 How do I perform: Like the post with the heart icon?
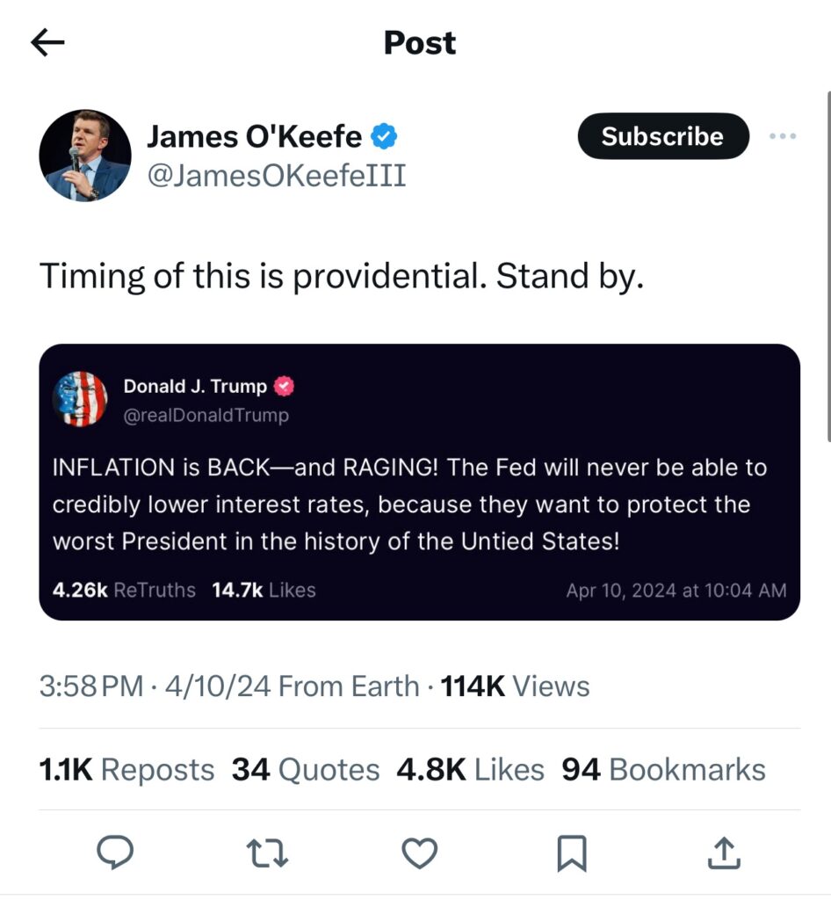click(419, 852)
